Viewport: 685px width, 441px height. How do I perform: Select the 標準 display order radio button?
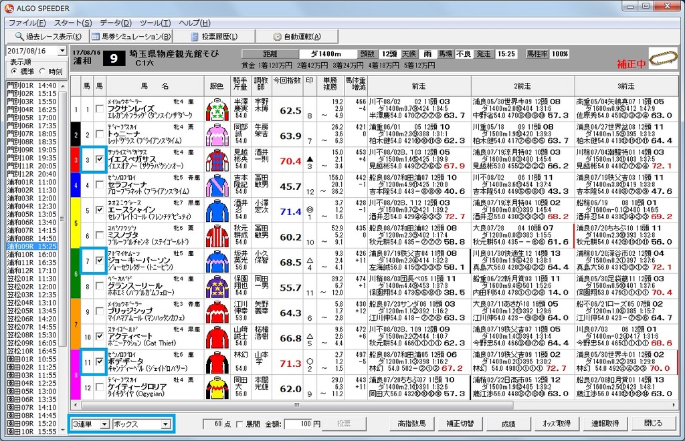tap(15, 71)
